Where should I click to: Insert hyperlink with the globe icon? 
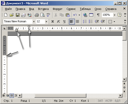pyautogui.click(x=85, y=15)
